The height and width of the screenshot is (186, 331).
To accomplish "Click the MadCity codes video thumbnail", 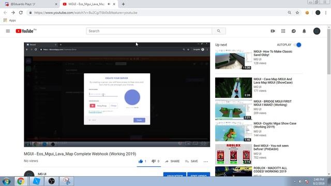I will 233,172.
